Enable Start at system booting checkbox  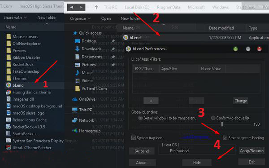tap(225, 138)
